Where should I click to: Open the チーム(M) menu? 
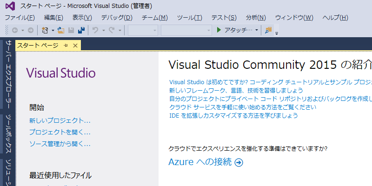click(x=155, y=18)
